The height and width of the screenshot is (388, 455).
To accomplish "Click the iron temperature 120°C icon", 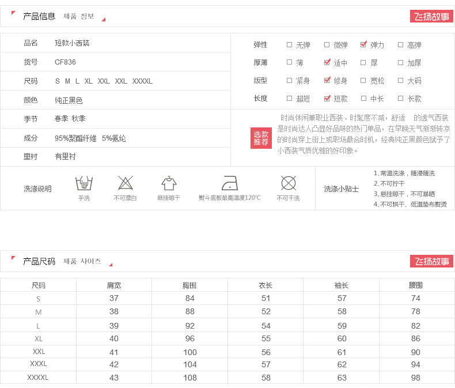I will pyautogui.click(x=230, y=183).
